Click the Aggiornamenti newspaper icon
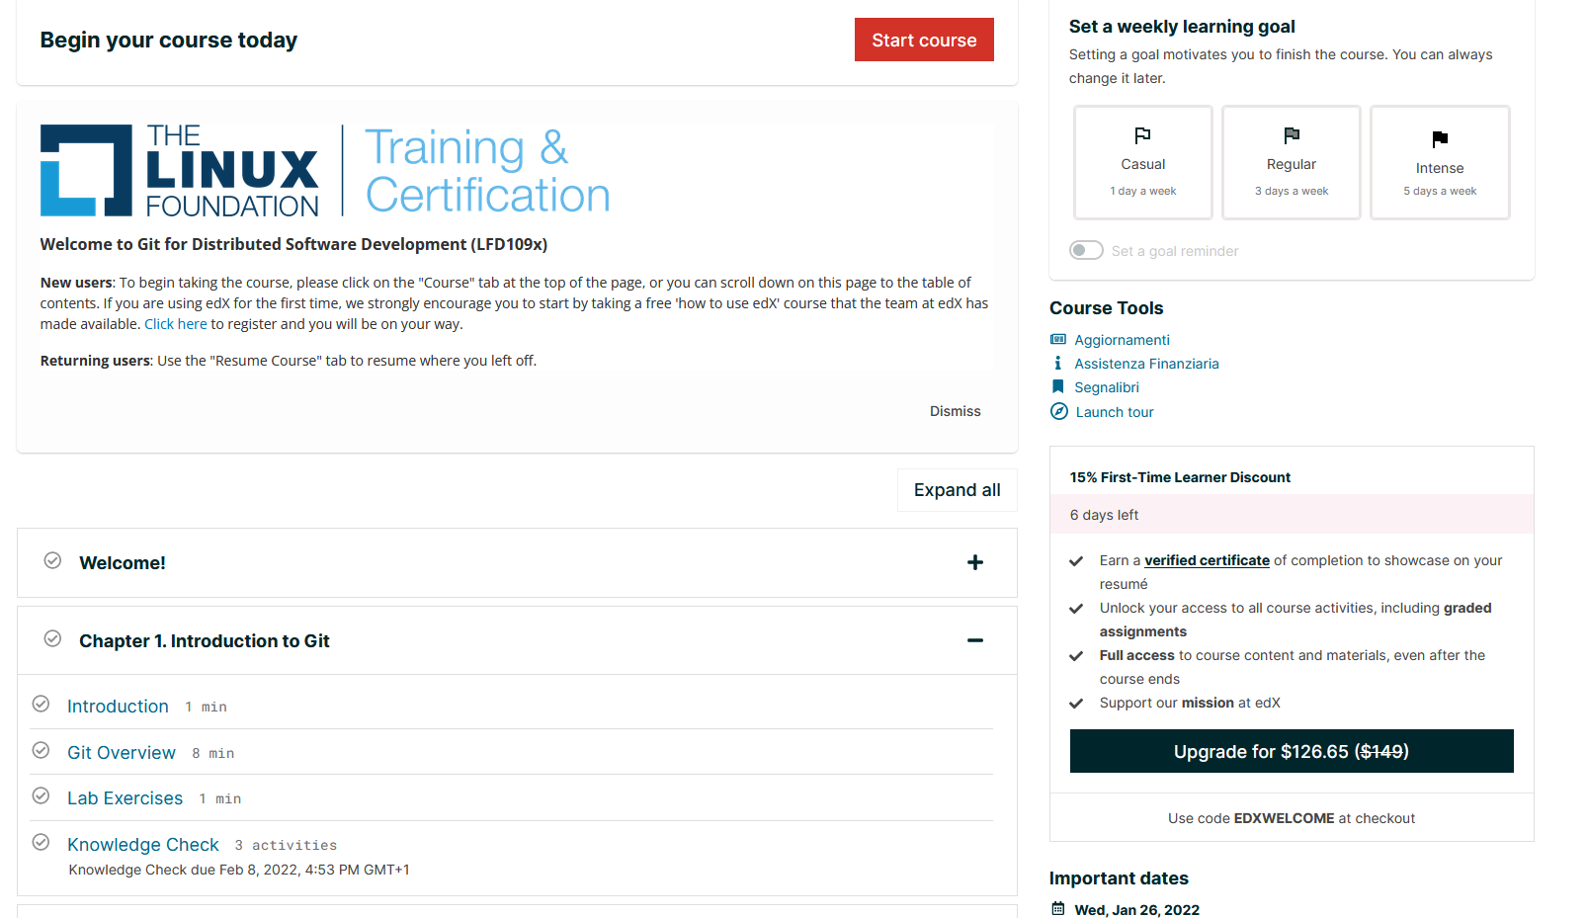 pyautogui.click(x=1058, y=340)
